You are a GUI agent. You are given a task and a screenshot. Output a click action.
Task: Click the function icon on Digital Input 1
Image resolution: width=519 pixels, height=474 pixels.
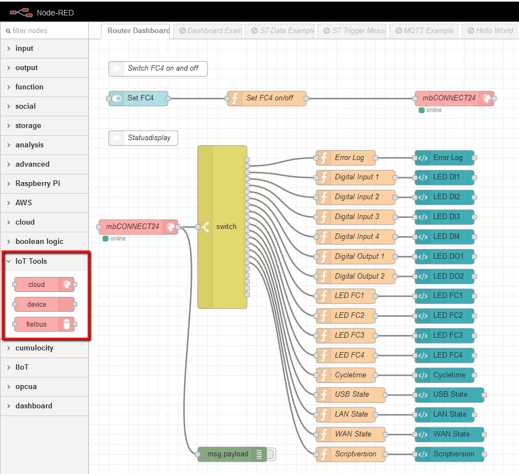click(x=324, y=177)
